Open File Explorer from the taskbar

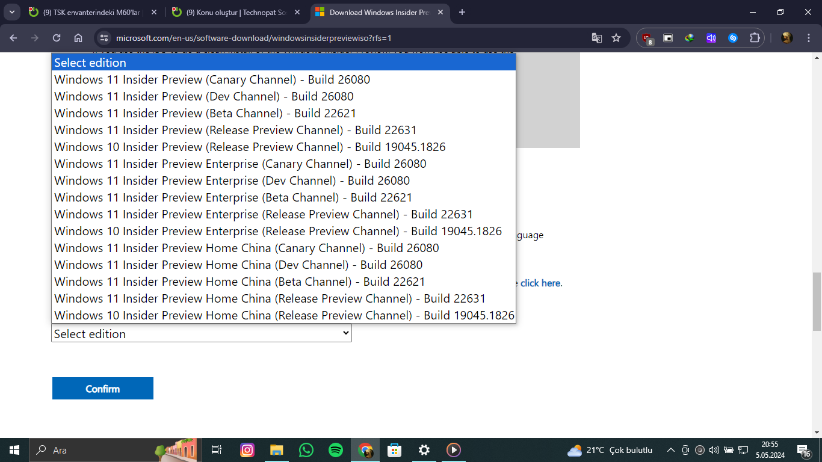click(x=277, y=450)
